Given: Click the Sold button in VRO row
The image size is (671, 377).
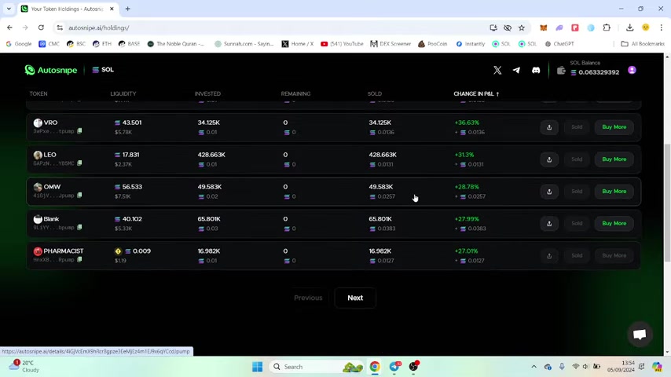Looking at the screenshot, I should 577,127.
